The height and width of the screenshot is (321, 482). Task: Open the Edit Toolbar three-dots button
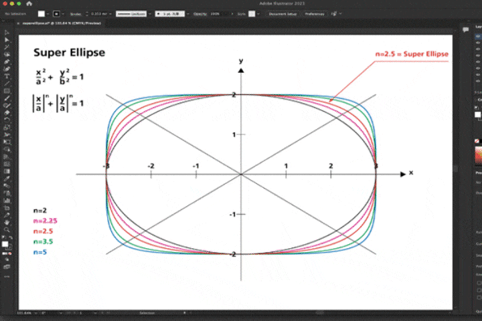(7, 276)
